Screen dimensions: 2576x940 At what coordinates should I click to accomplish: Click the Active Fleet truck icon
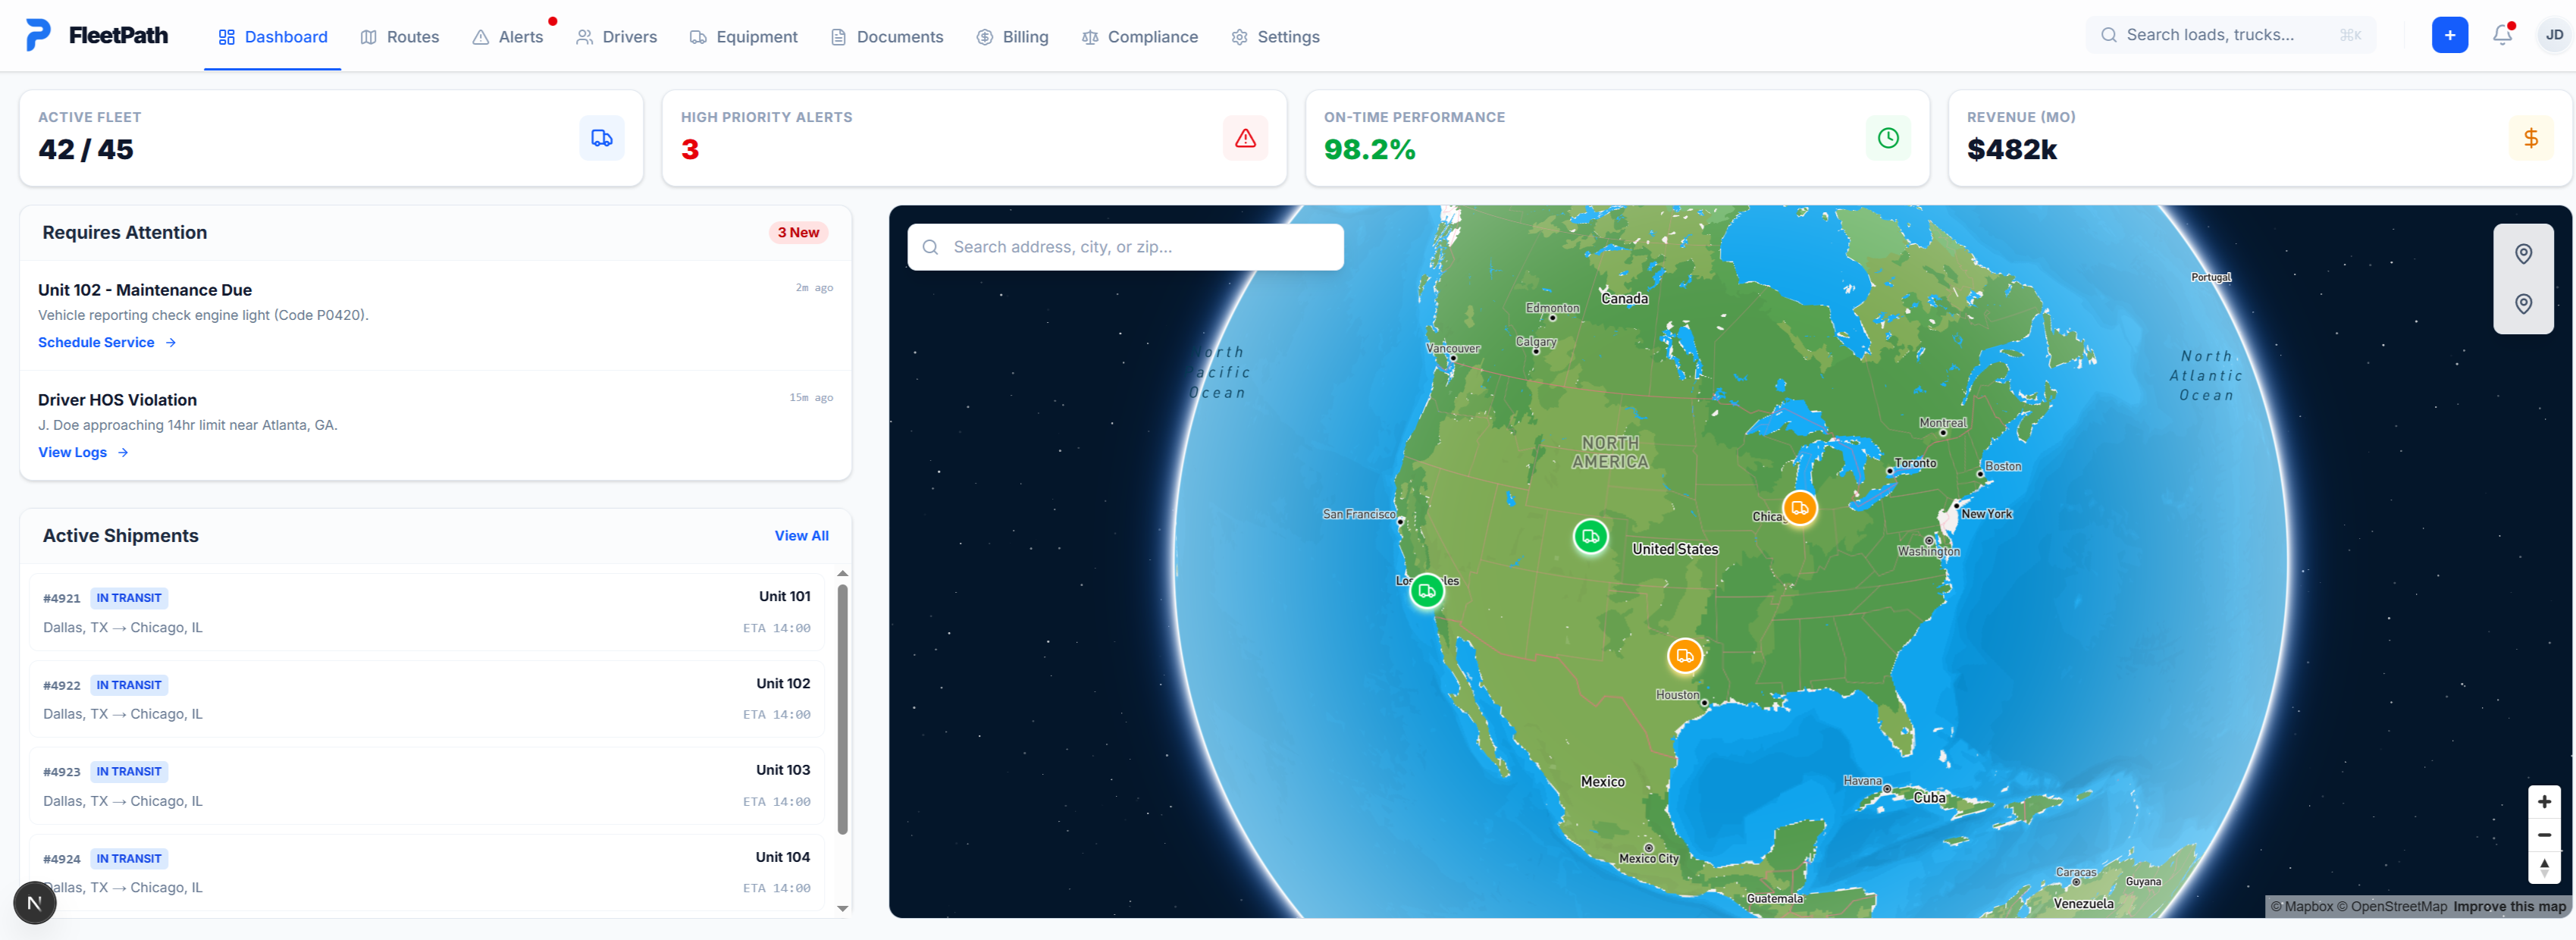tap(601, 138)
